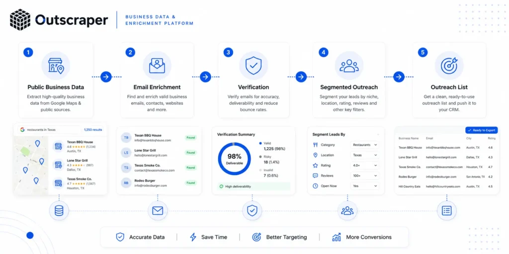Click the Outscraper cube logo
This screenshot has height=254, width=509.
point(20,20)
